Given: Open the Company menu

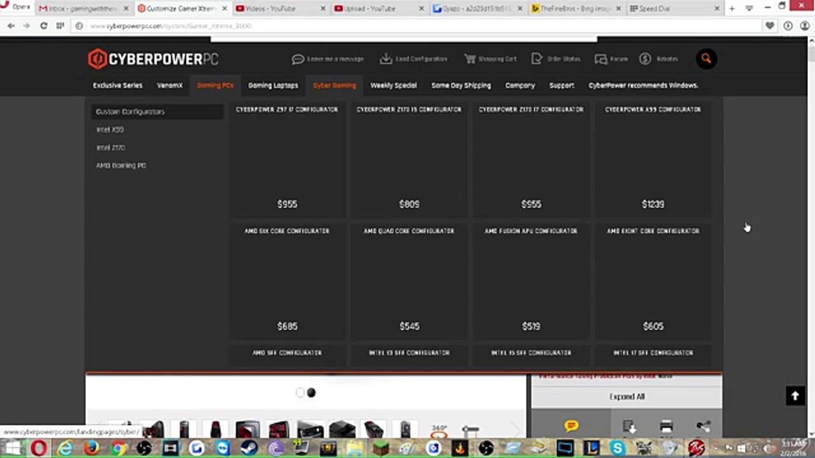Looking at the screenshot, I should click(x=520, y=85).
